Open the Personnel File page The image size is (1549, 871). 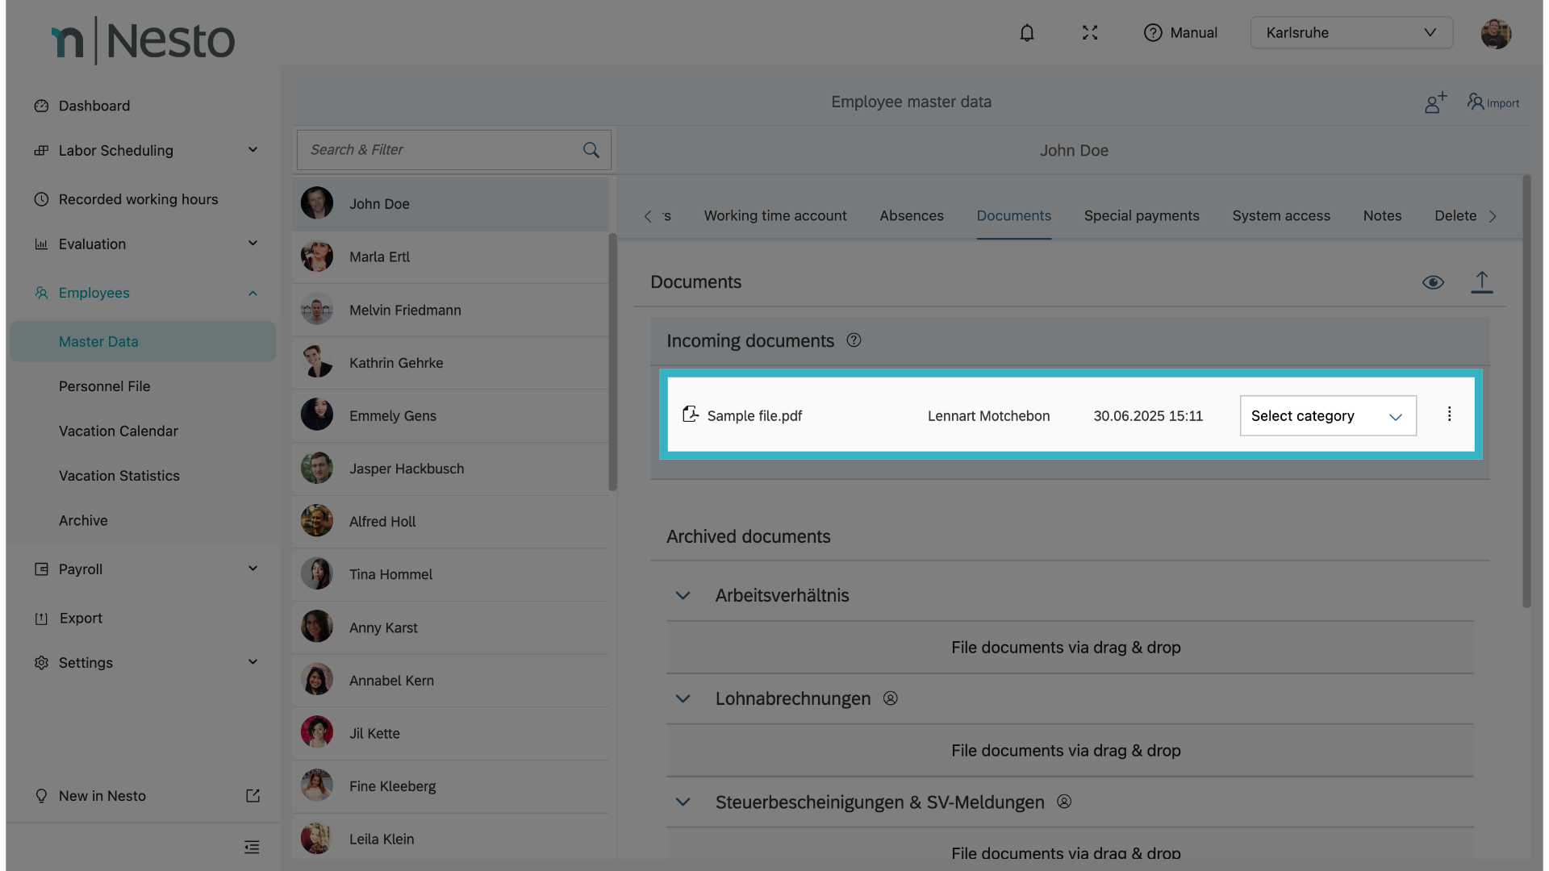pyautogui.click(x=104, y=386)
